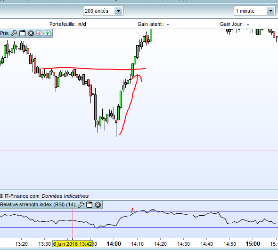
Task: Click the Prix panel label
Action: [x=4, y=33]
